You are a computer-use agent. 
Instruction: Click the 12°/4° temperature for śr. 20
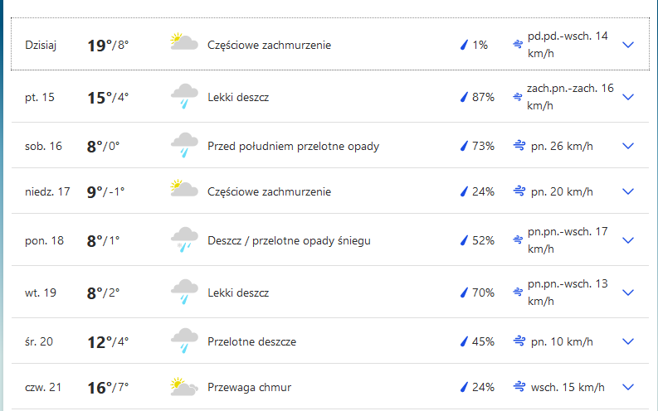coord(108,341)
